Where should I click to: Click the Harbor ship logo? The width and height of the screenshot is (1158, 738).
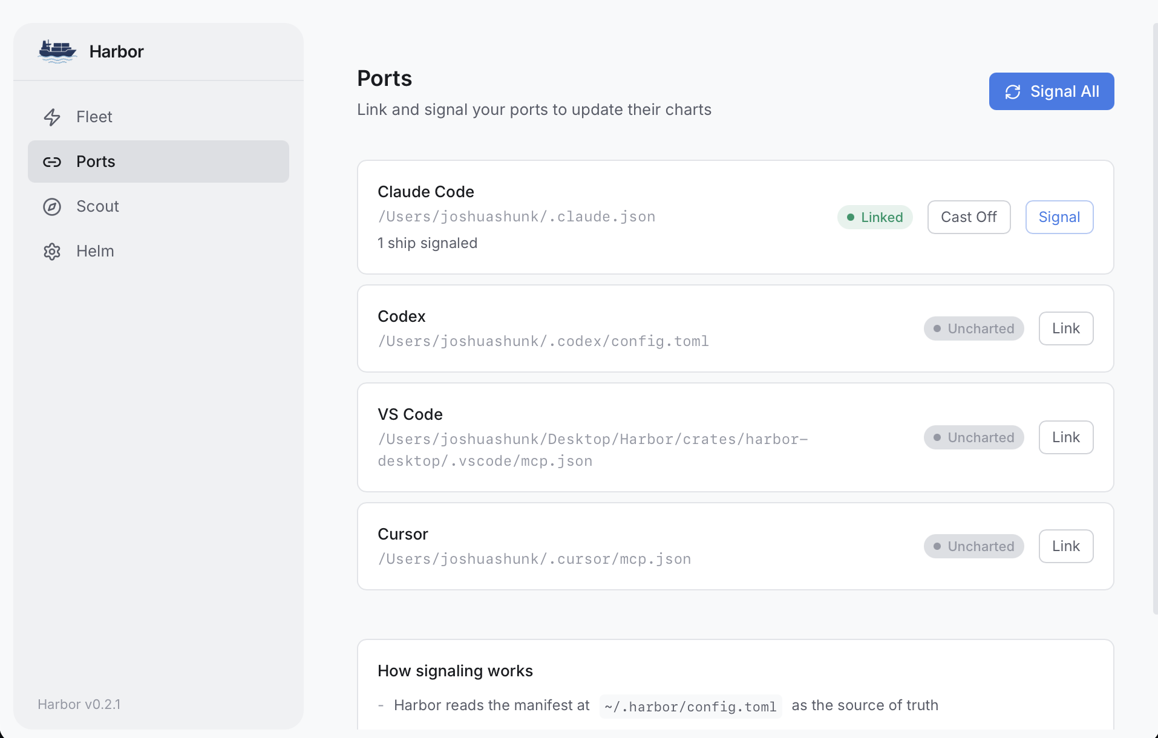click(57, 51)
